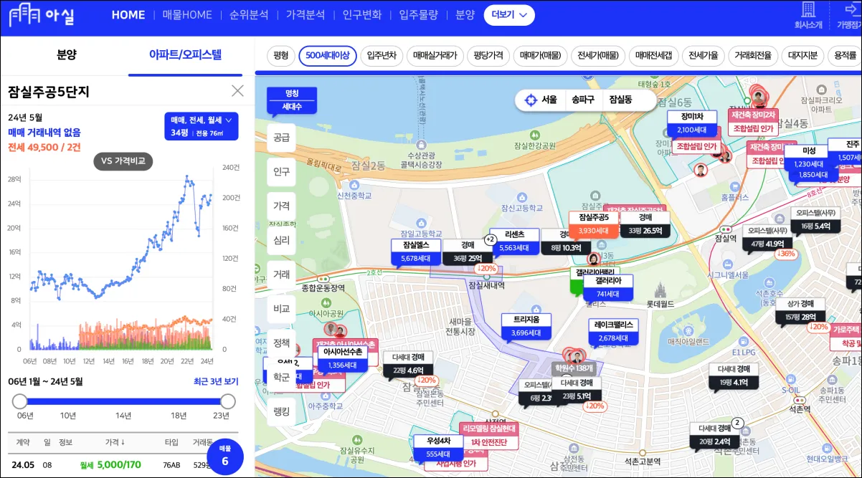Viewport: 862px width, 478px height.
Task: Sort by 가격 column header
Action: click(115, 442)
